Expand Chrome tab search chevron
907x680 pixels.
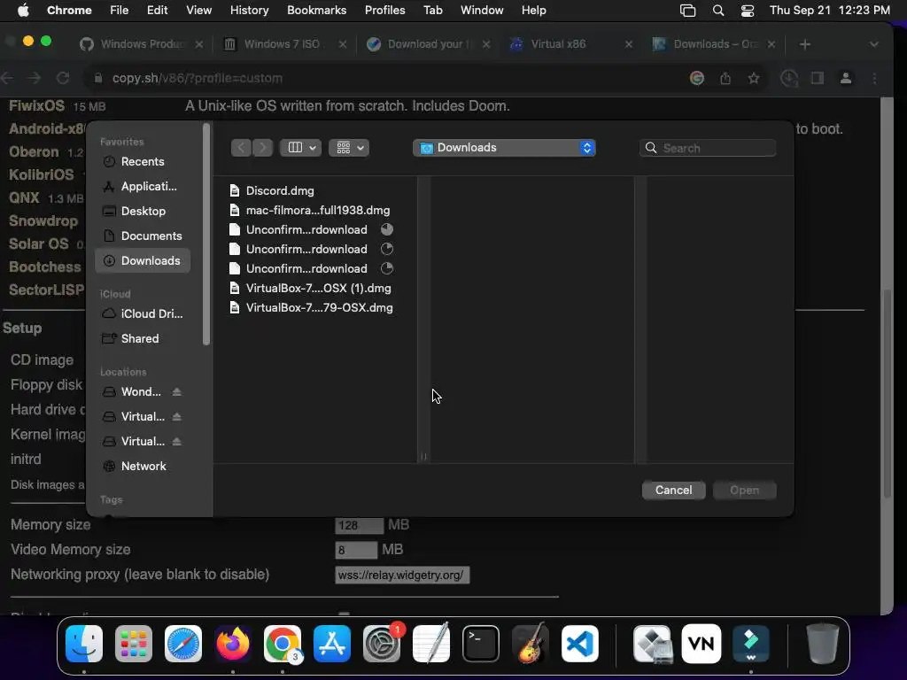(x=874, y=44)
